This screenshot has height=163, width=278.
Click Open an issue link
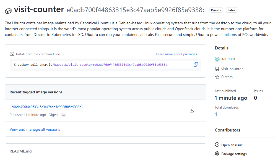(232, 145)
